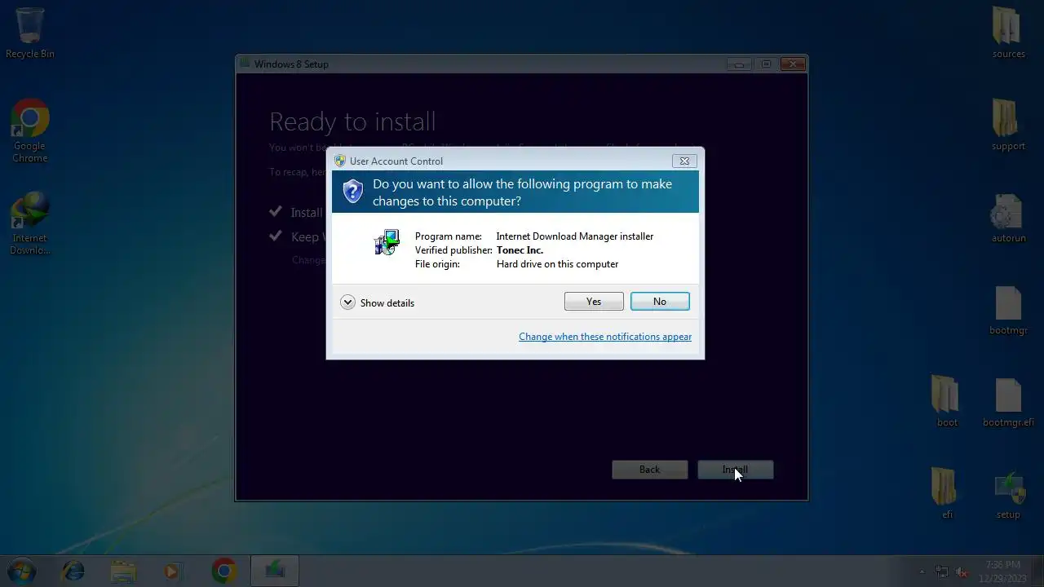
Task: Open the Windows Start menu
Action: [21, 571]
